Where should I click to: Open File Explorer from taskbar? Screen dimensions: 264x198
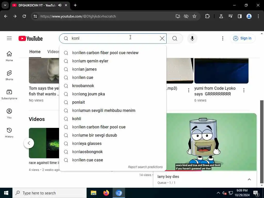93,193
